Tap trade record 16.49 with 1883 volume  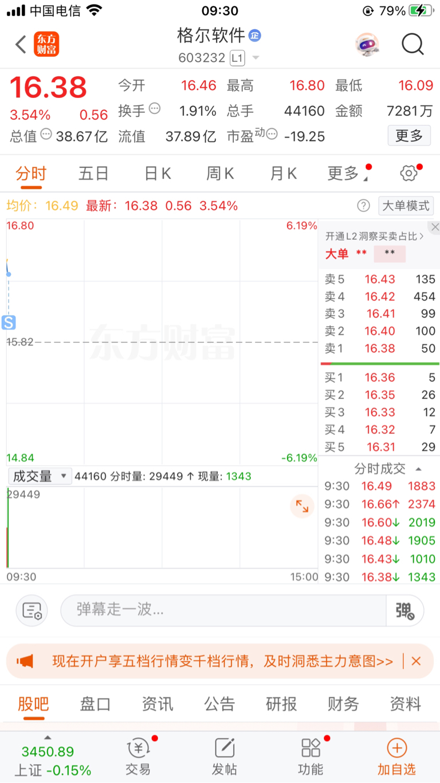[380, 486]
